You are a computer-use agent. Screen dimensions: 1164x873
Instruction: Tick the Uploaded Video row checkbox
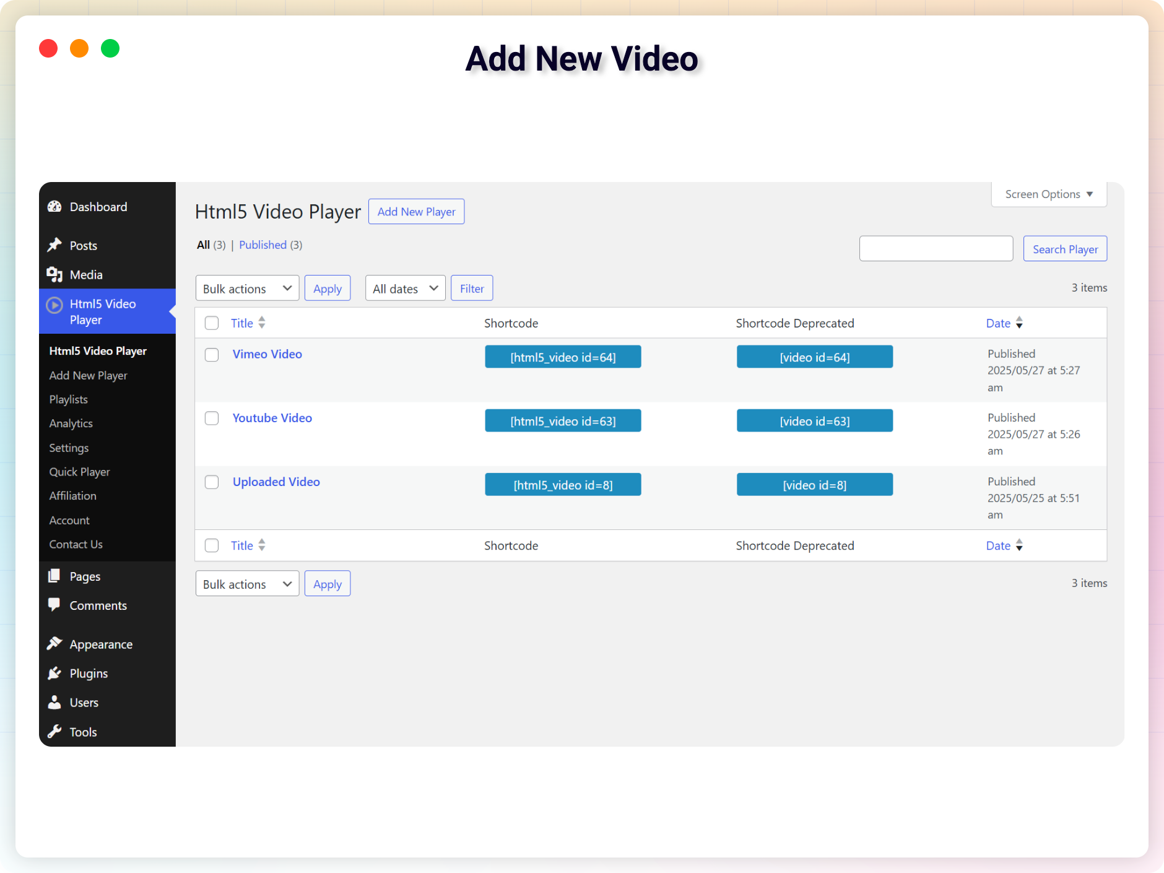pos(212,482)
